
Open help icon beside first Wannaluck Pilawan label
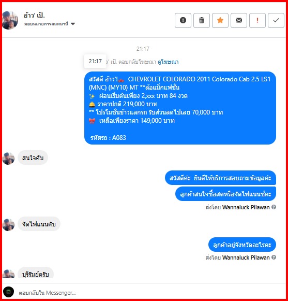274,207
